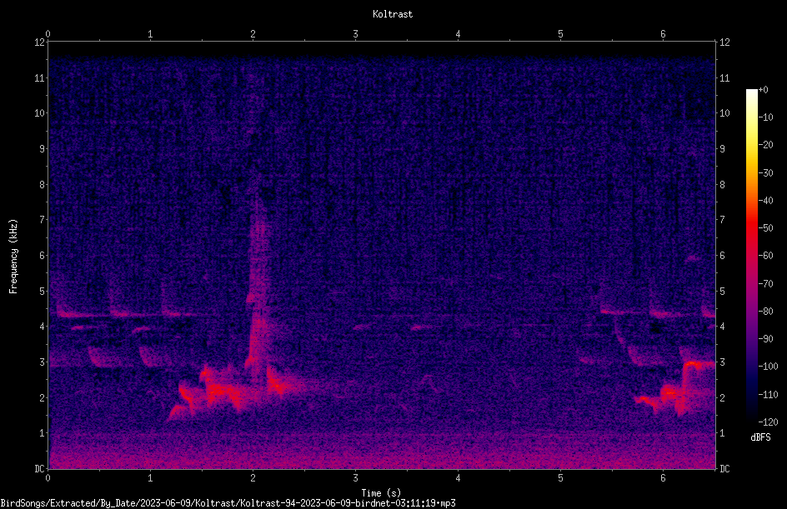This screenshot has width=787, height=509.
Task: Click the "-120" colorbar label
Action: tap(768, 422)
